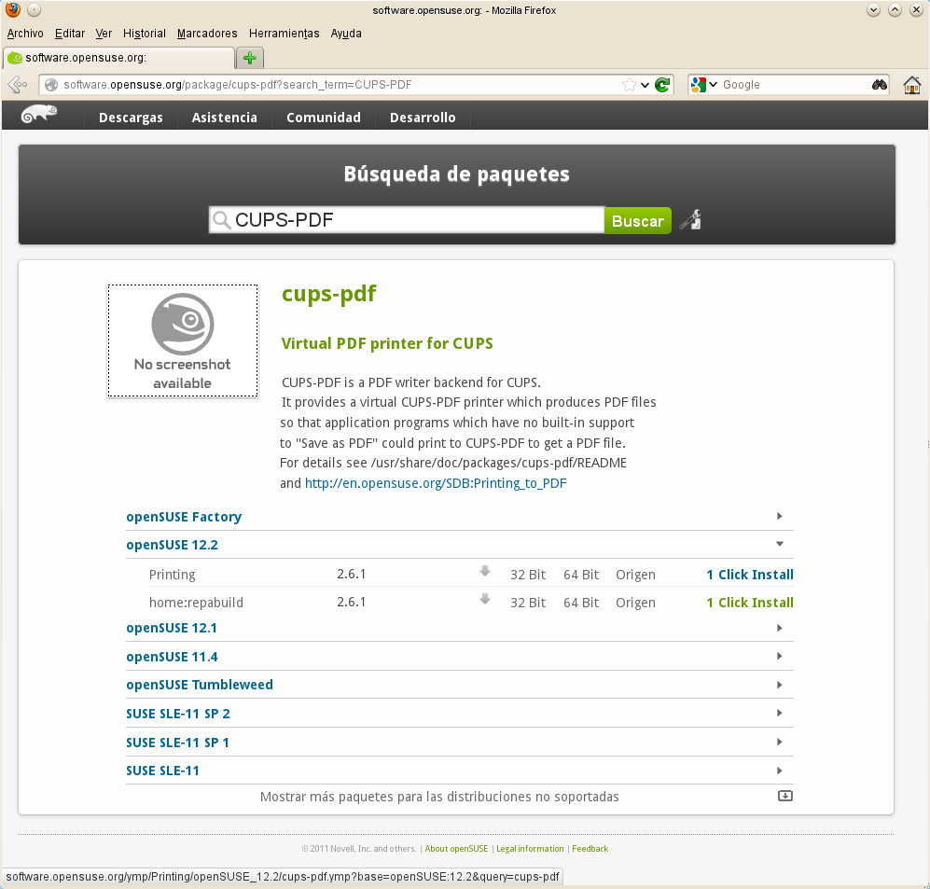
Task: Click the green Buscar button
Action: click(638, 221)
